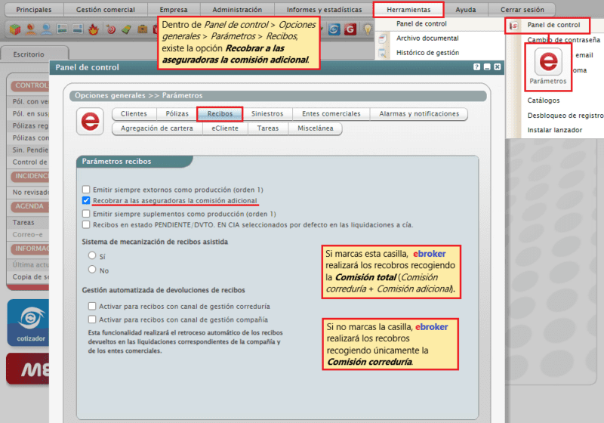
Task: Open the Herramientas menu
Action: 408,10
